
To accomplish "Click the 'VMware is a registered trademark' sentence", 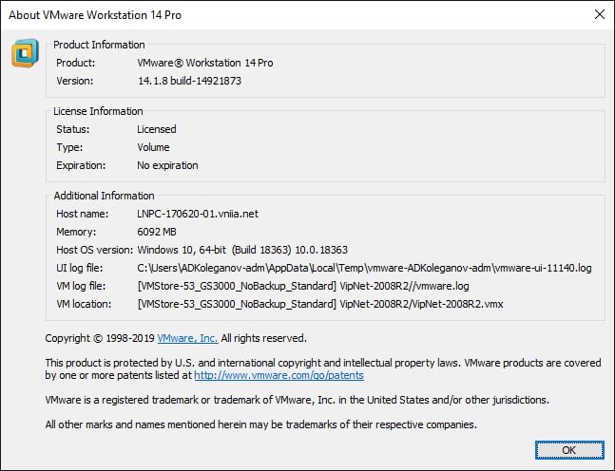I will 297,400.
